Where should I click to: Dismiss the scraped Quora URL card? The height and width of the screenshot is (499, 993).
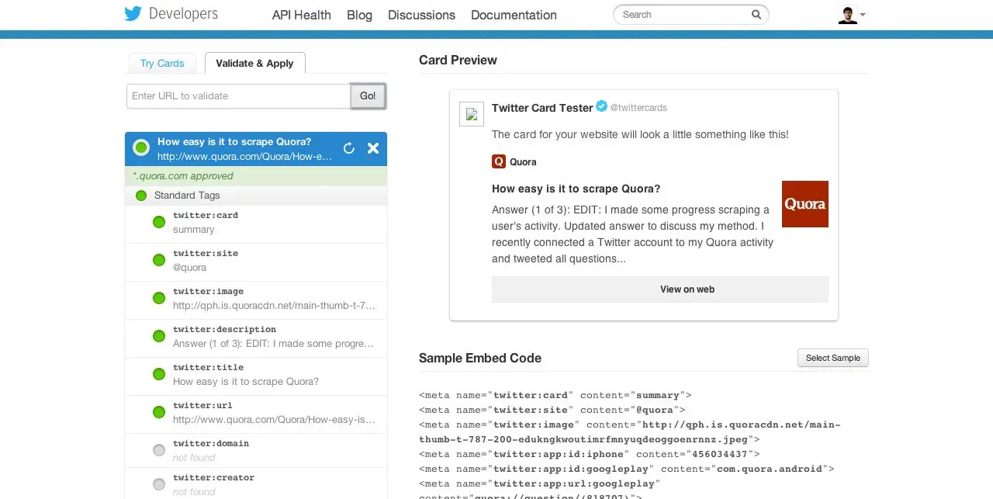373,148
